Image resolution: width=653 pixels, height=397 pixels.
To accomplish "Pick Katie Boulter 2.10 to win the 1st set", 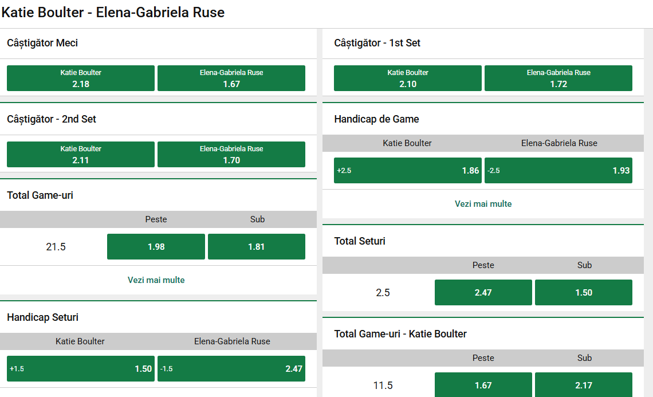I will point(407,78).
